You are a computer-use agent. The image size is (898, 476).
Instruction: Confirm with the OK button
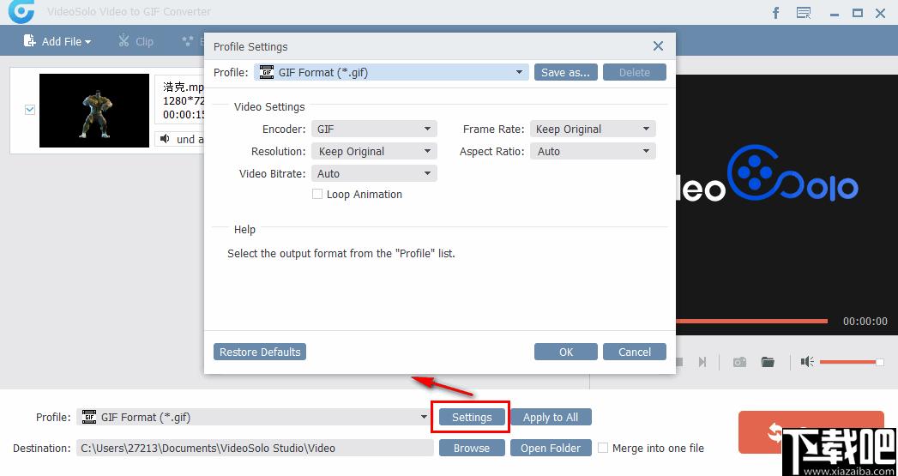(x=566, y=352)
